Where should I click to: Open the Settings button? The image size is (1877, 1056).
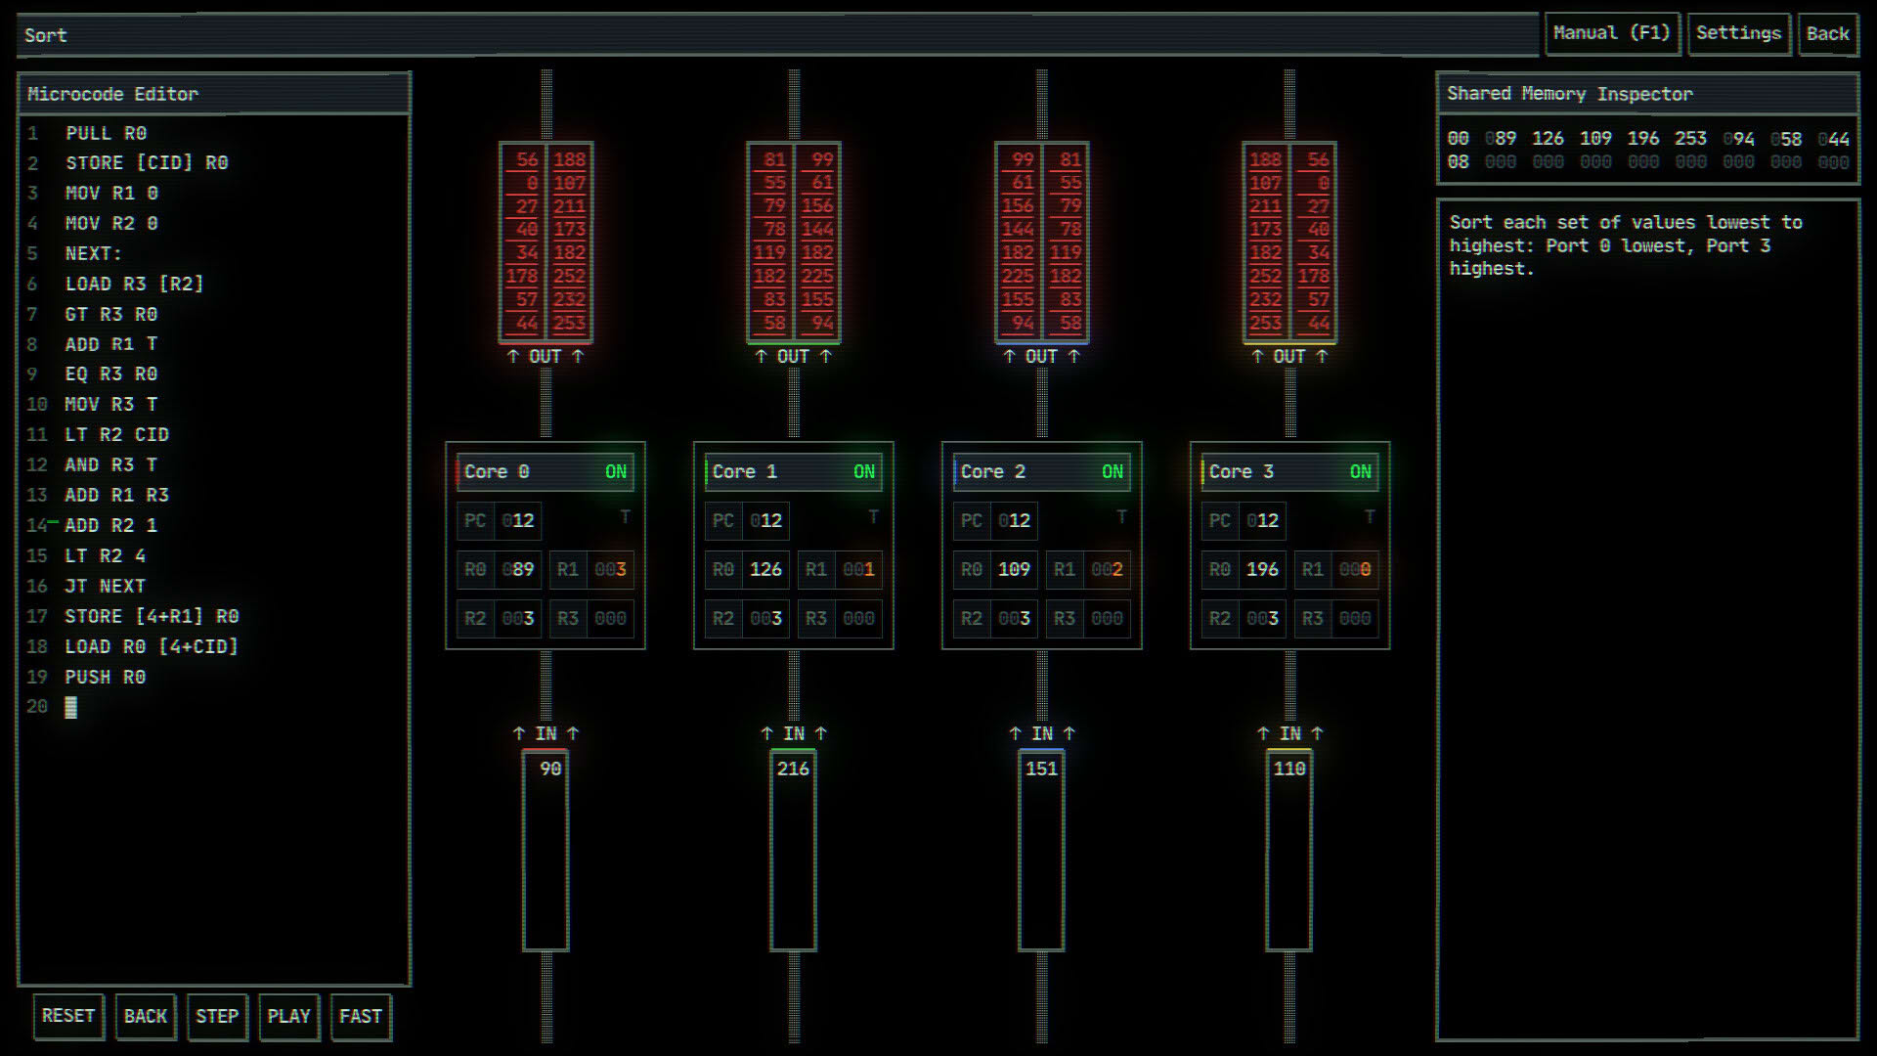click(1738, 33)
